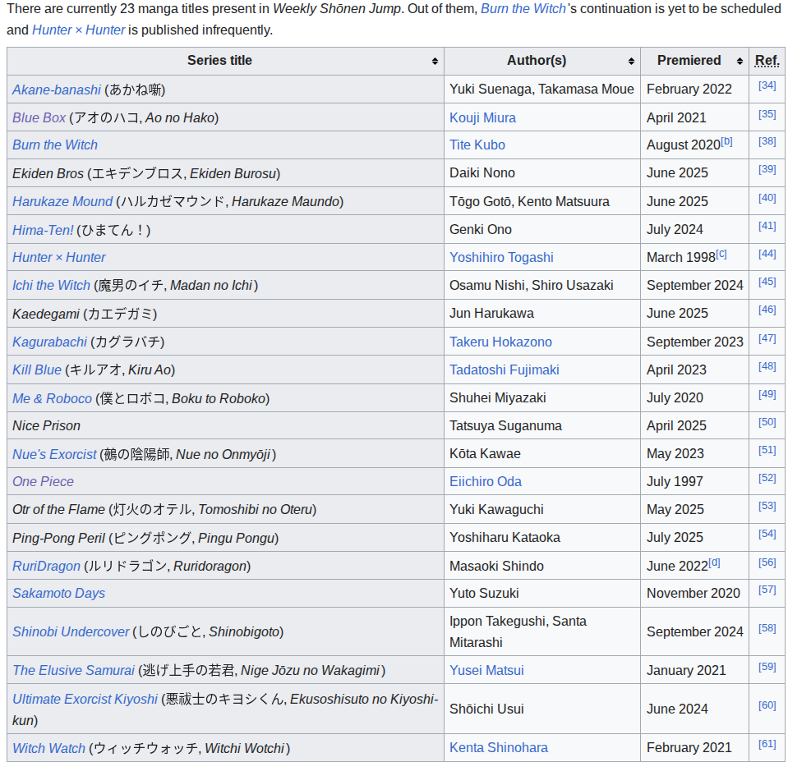The width and height of the screenshot is (788, 762).
Task: Click the Ref. column header abbreviation
Action: click(x=767, y=61)
